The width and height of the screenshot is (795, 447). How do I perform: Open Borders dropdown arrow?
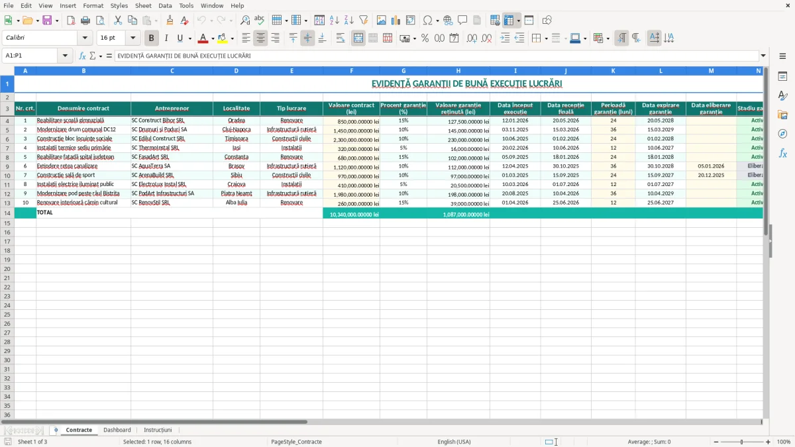point(547,38)
